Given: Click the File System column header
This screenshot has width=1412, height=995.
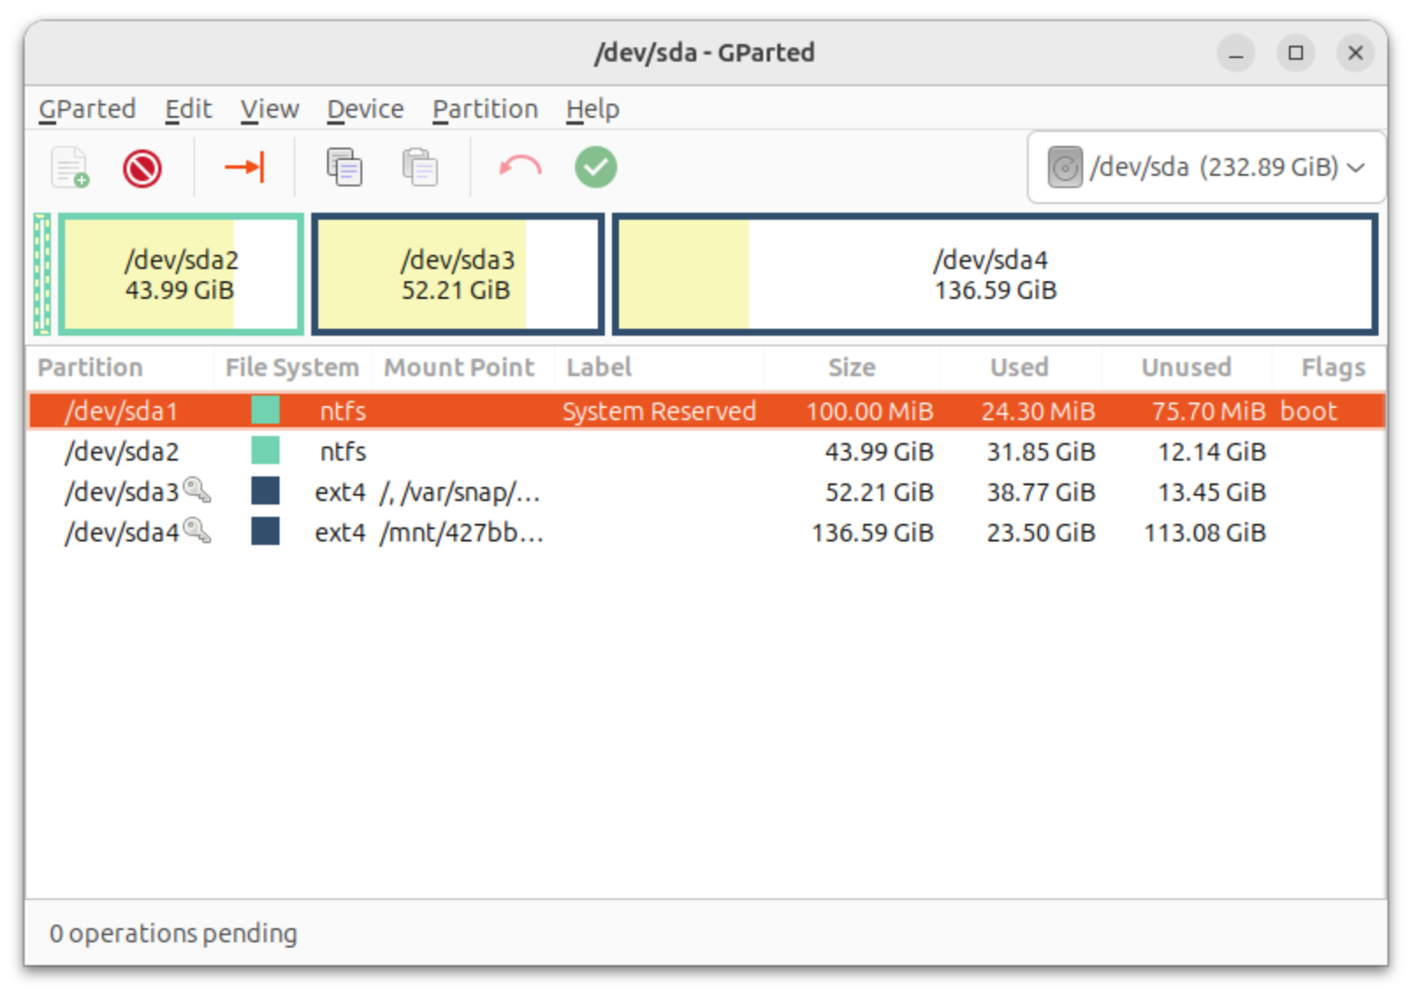Looking at the screenshot, I should tap(291, 367).
